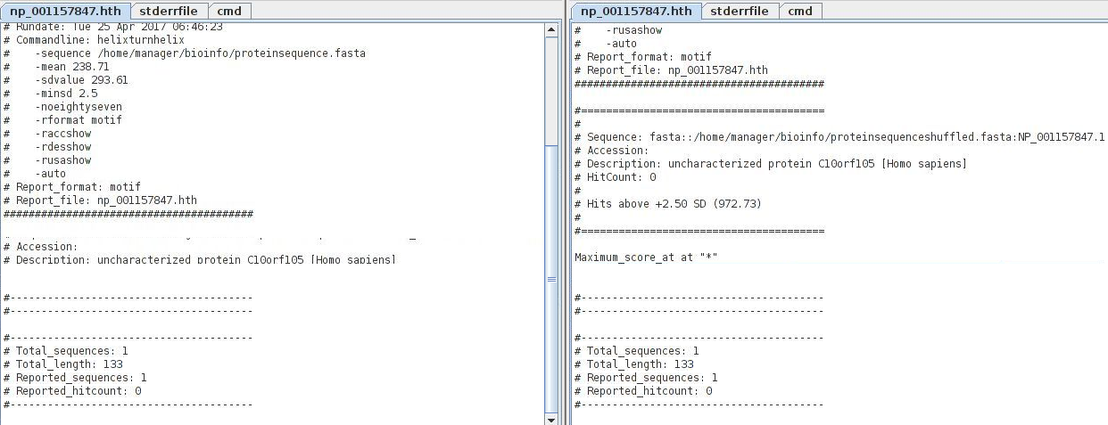The image size is (1108, 425).
Task: Switch to stderrfile tab in left pane
Action: tap(170, 11)
